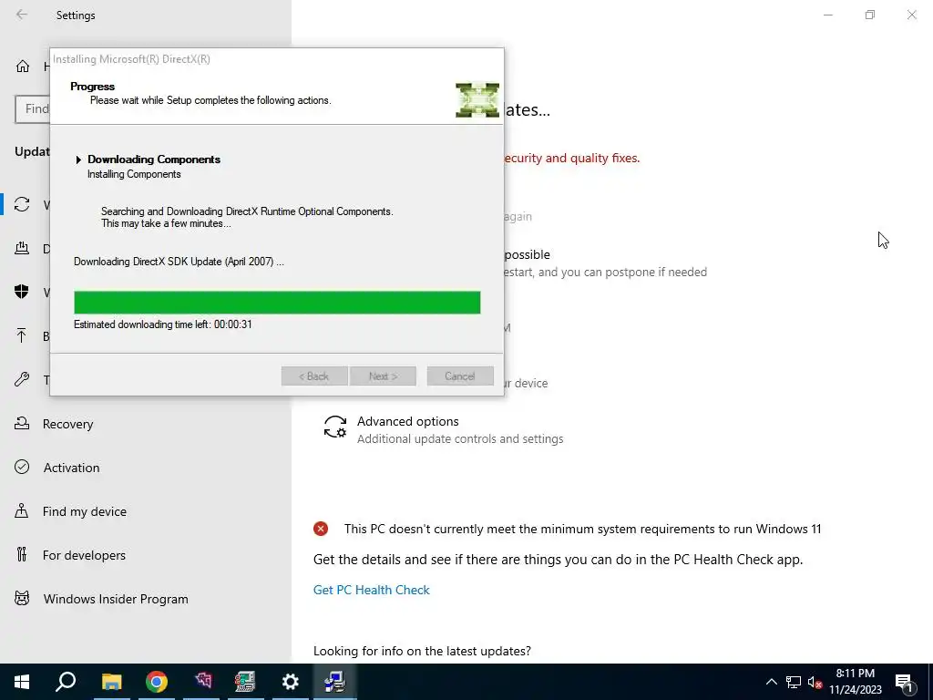
Task: Show hidden tray icons chevron
Action: pyautogui.click(x=771, y=682)
